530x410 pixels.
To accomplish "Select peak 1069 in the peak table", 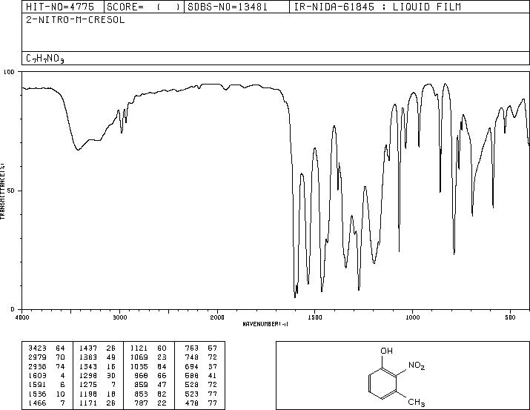I will (x=139, y=357).
